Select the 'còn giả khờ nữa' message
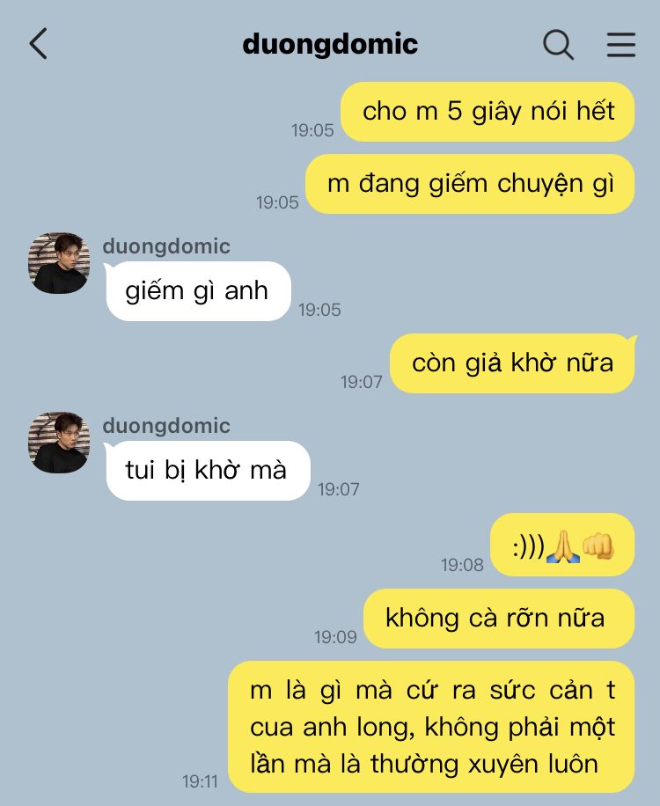Viewport: 660px width, 806px height. tap(512, 363)
